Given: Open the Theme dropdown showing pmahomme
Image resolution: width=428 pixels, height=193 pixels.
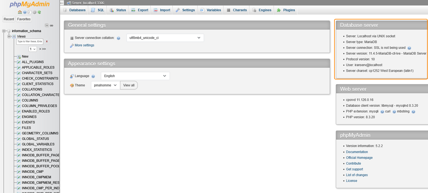Looking at the screenshot, I should pos(105,85).
